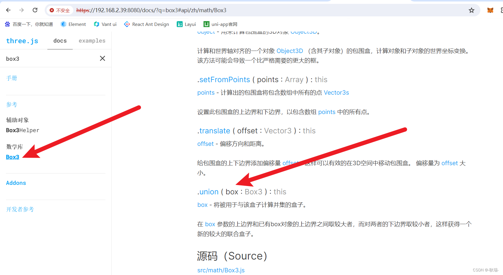Click the 辅助对象 category label

17,120
